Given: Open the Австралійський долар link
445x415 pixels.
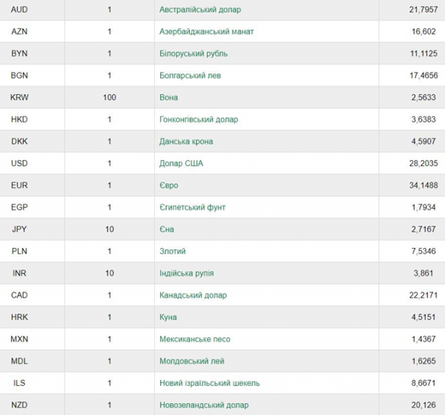Looking at the screenshot, I should 200,10.
